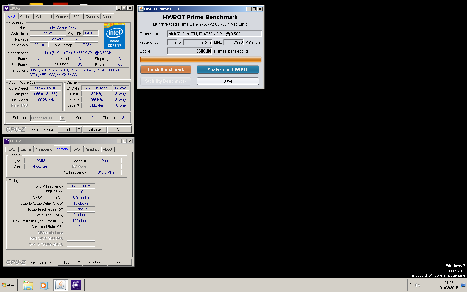The width and height of the screenshot is (467, 292).
Task: Click Level 3 cache value 8 MBytes
Action: (x=97, y=105)
